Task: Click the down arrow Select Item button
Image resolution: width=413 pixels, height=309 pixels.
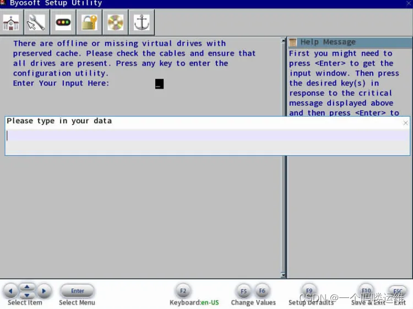Action: click(27, 295)
